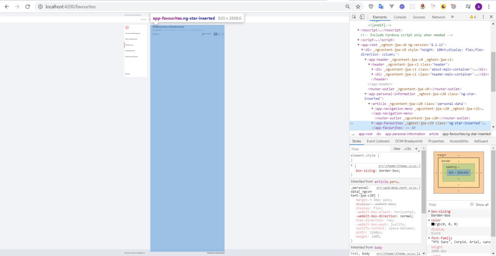Open the yellow moon extension icon
The height and width of the screenshot is (256, 496).
pyautogui.click(x=443, y=7)
